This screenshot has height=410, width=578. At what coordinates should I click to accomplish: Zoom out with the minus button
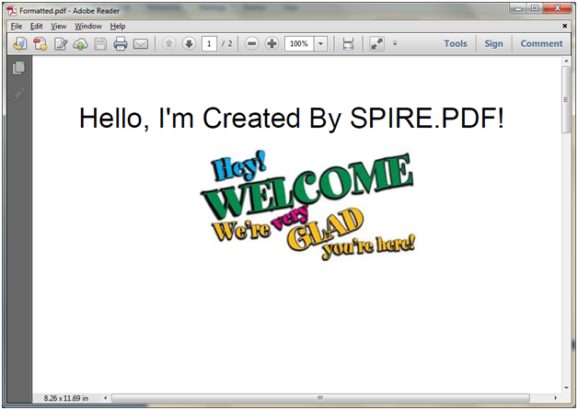point(252,44)
